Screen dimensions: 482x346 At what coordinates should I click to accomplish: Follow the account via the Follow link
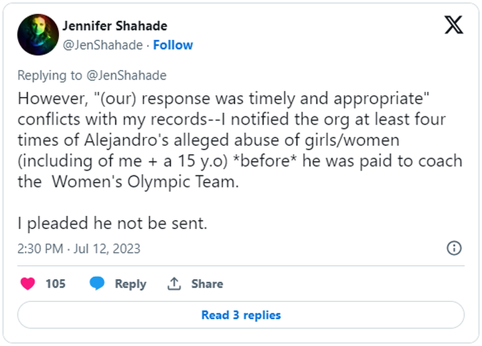click(173, 45)
